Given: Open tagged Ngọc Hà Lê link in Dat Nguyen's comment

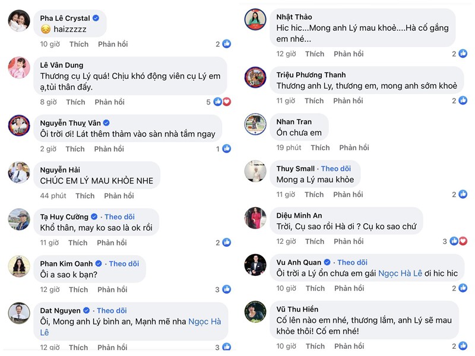Looking at the screenshot, I should 204,321.
